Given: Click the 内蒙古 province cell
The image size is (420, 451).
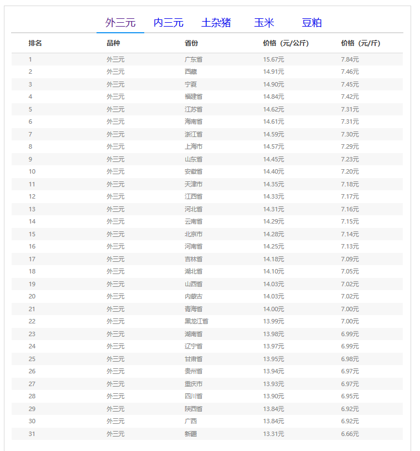Looking at the screenshot, I should [194, 296].
